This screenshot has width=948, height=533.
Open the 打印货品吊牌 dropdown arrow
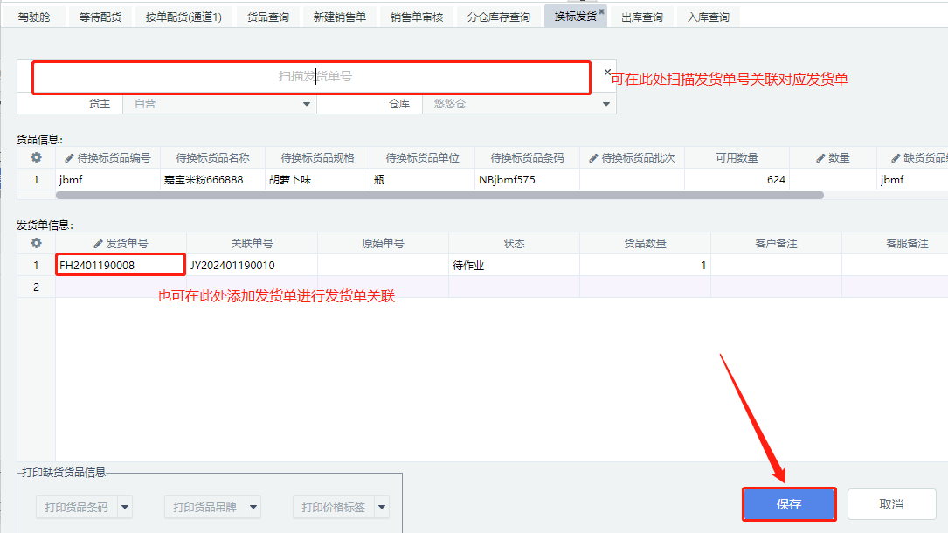253,507
